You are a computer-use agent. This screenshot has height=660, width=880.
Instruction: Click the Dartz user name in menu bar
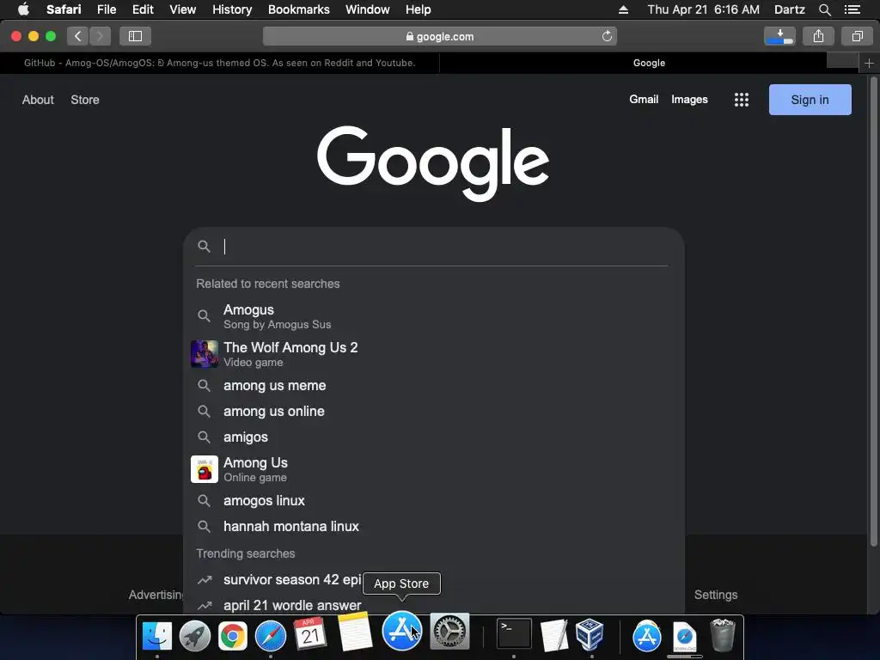789,9
